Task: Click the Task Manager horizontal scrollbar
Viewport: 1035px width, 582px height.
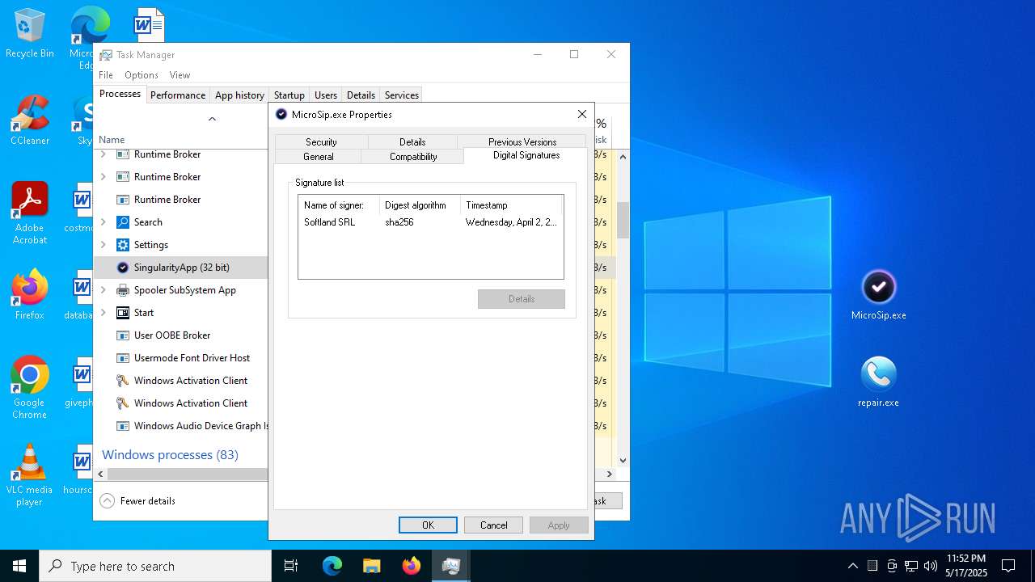Action: point(188,474)
